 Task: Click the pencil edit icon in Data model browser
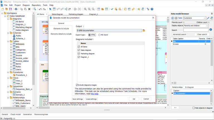click(208, 18)
